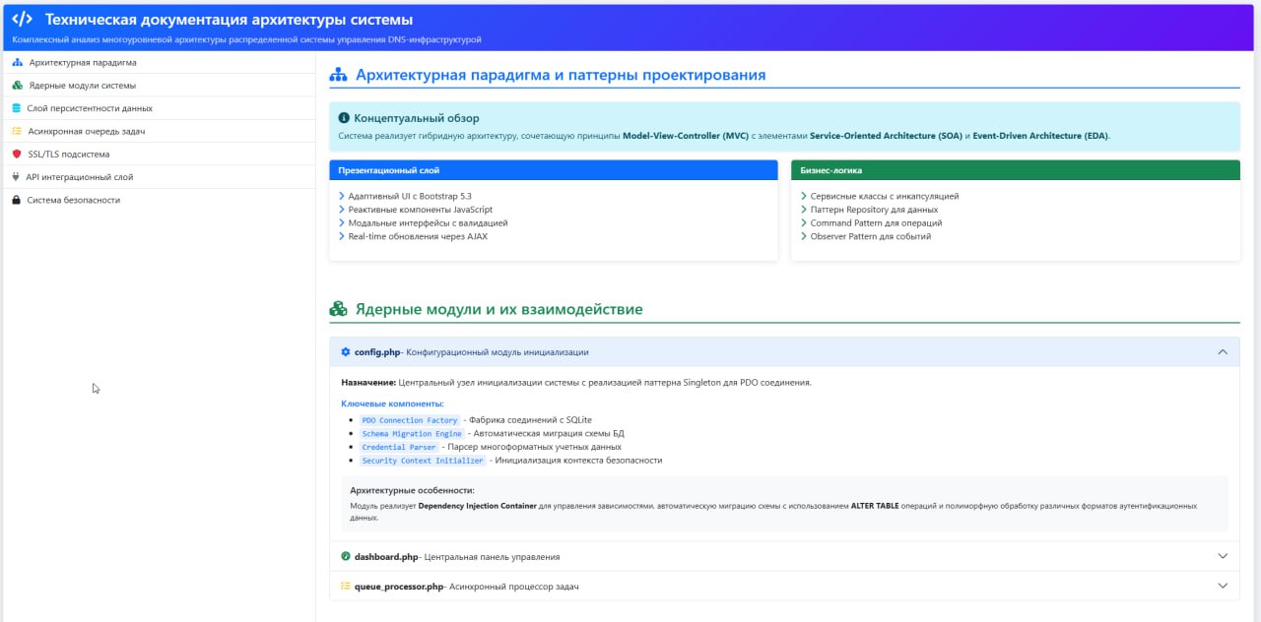Click the Презентационный слой card header
The image size is (1261, 622).
(x=553, y=170)
